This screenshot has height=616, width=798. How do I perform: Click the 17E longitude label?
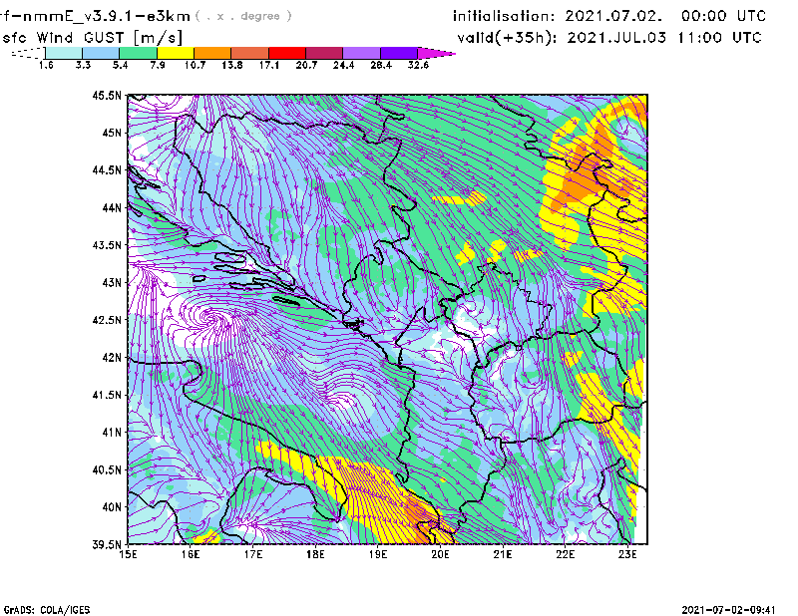click(253, 554)
